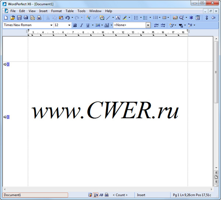Click the Clipart insert icon
Viewport: 221px width, 200px height.
tap(102, 18)
